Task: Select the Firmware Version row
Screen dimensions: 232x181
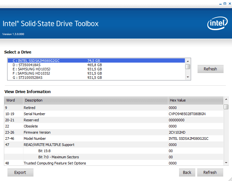Action: point(114,132)
